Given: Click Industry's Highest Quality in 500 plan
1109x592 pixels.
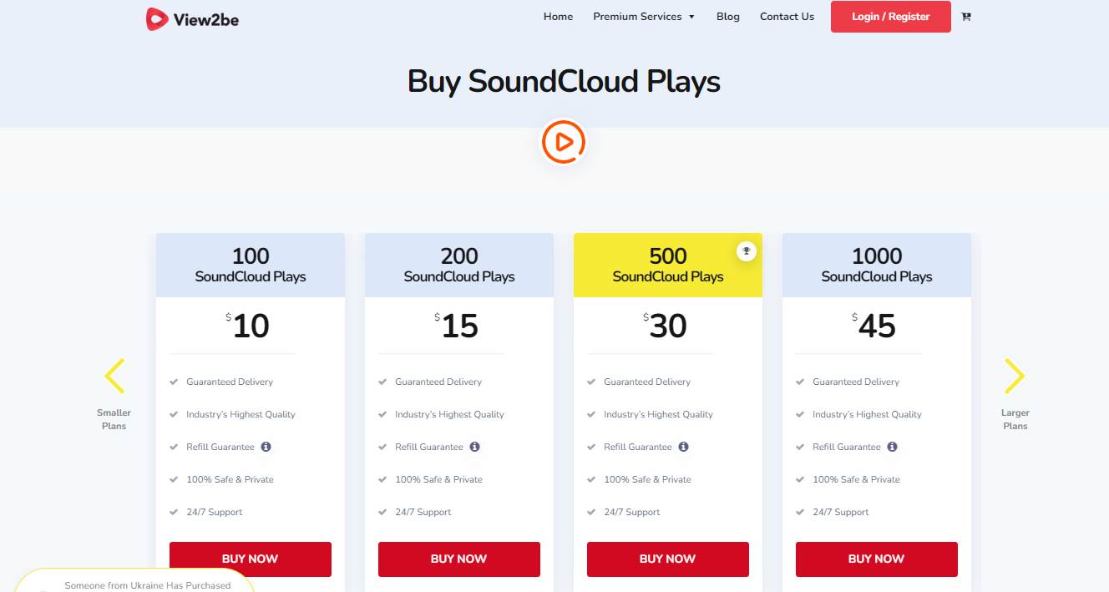Looking at the screenshot, I should tap(658, 414).
